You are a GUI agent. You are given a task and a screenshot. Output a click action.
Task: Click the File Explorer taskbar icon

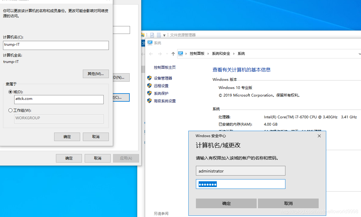(x=142, y=35)
